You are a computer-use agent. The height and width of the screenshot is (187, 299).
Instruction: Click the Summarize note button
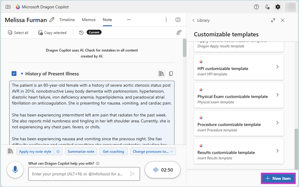(80, 152)
